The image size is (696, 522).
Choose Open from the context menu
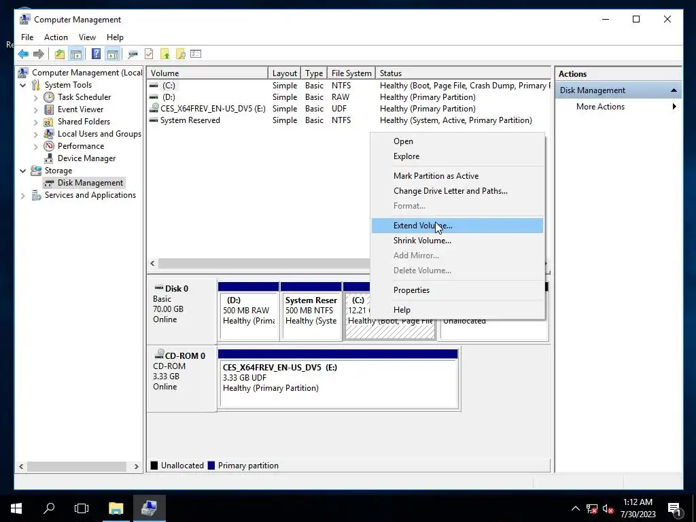click(x=457, y=141)
